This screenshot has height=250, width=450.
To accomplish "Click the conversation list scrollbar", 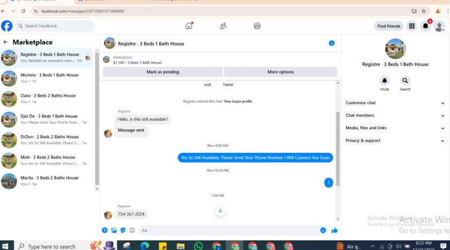I will pyautogui.click(x=97, y=119).
